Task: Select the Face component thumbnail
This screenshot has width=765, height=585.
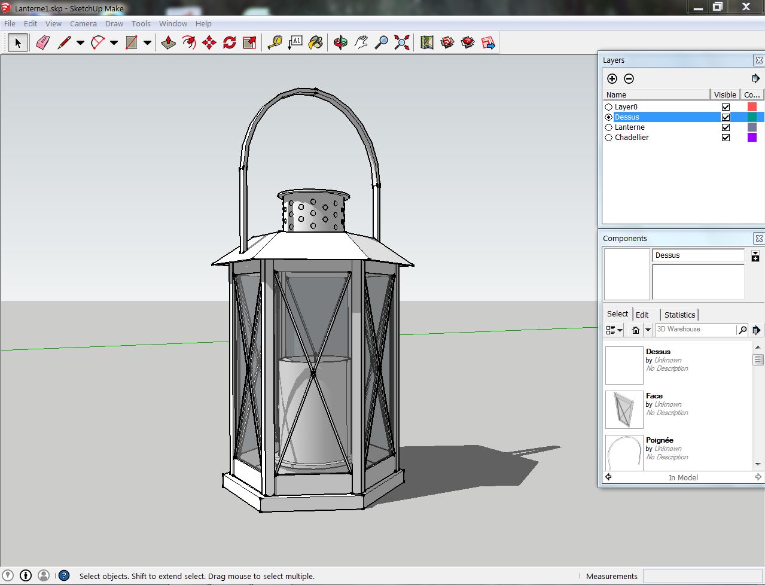Action: coord(624,410)
